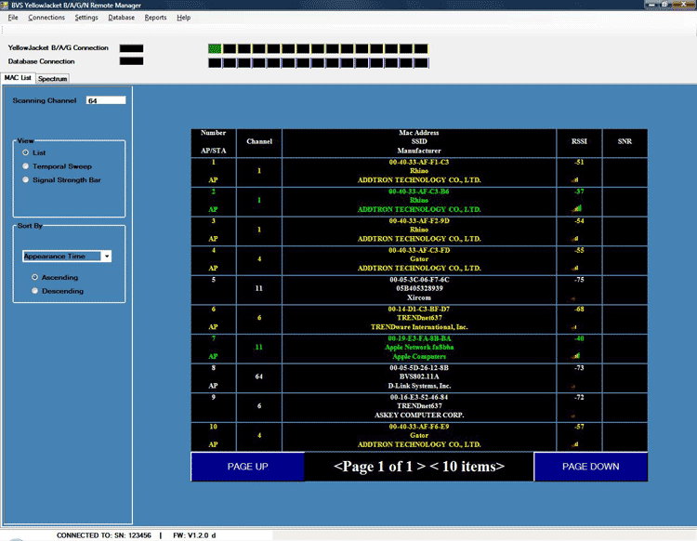Click the Mac Address SSID Manufacturer header

419,142
